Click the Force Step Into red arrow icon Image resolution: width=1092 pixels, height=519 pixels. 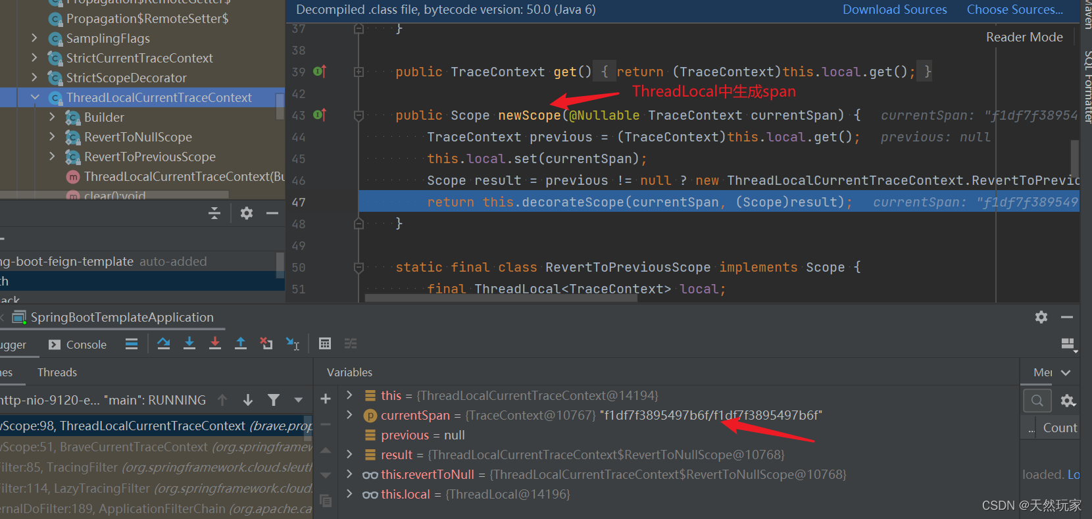click(x=215, y=343)
